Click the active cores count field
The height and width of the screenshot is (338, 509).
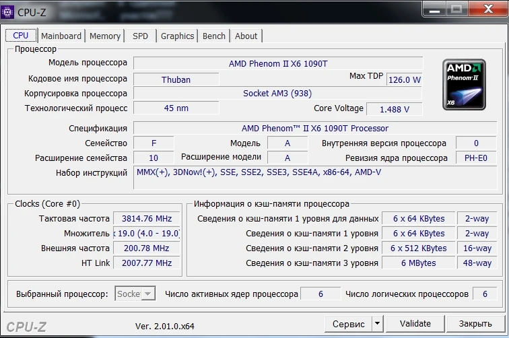coord(320,294)
